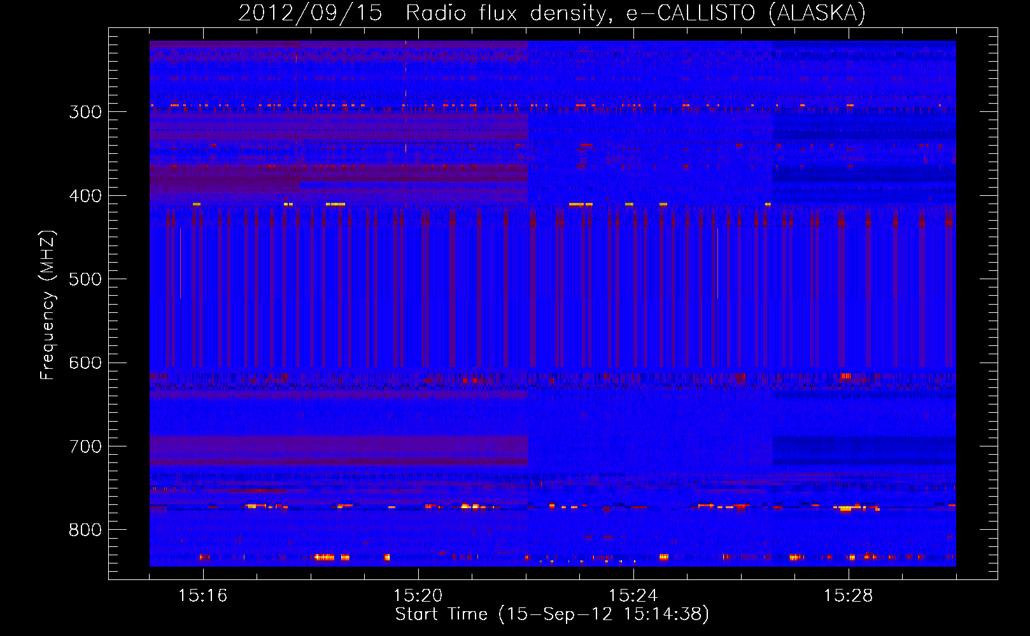This screenshot has width=1030, height=636.
Task: Select the 600 frequency tick label
Action: click(85, 363)
